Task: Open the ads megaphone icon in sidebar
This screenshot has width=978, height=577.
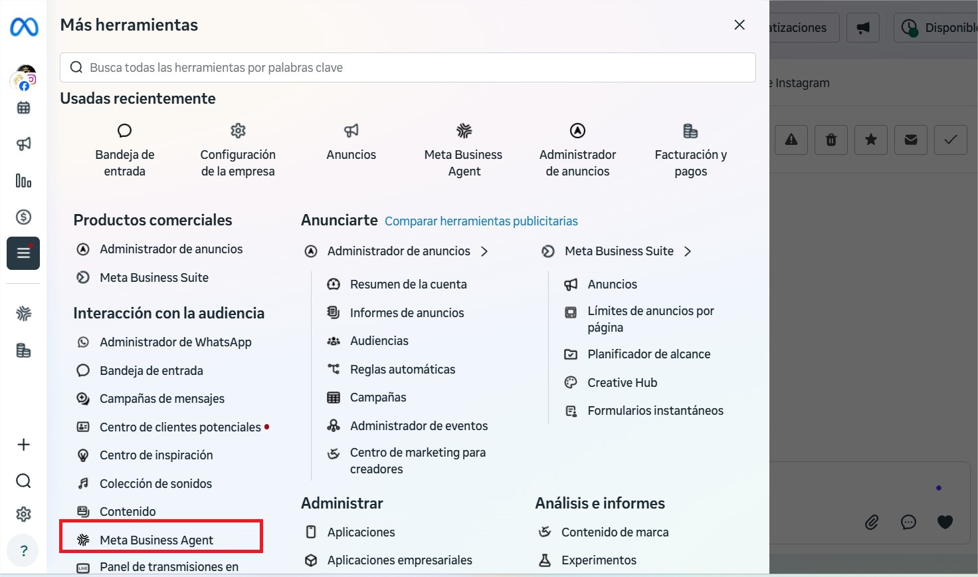Action: (23, 144)
